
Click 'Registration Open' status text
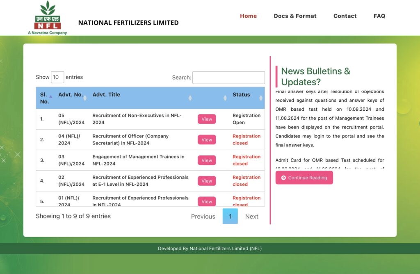pos(247,119)
